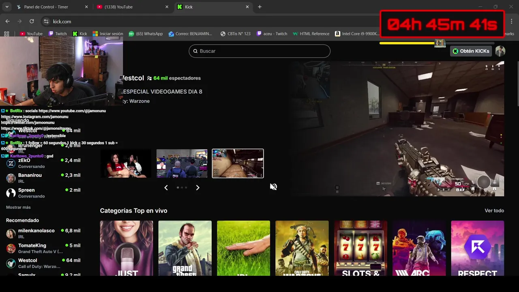Close the YouTube tab

tap(167, 7)
